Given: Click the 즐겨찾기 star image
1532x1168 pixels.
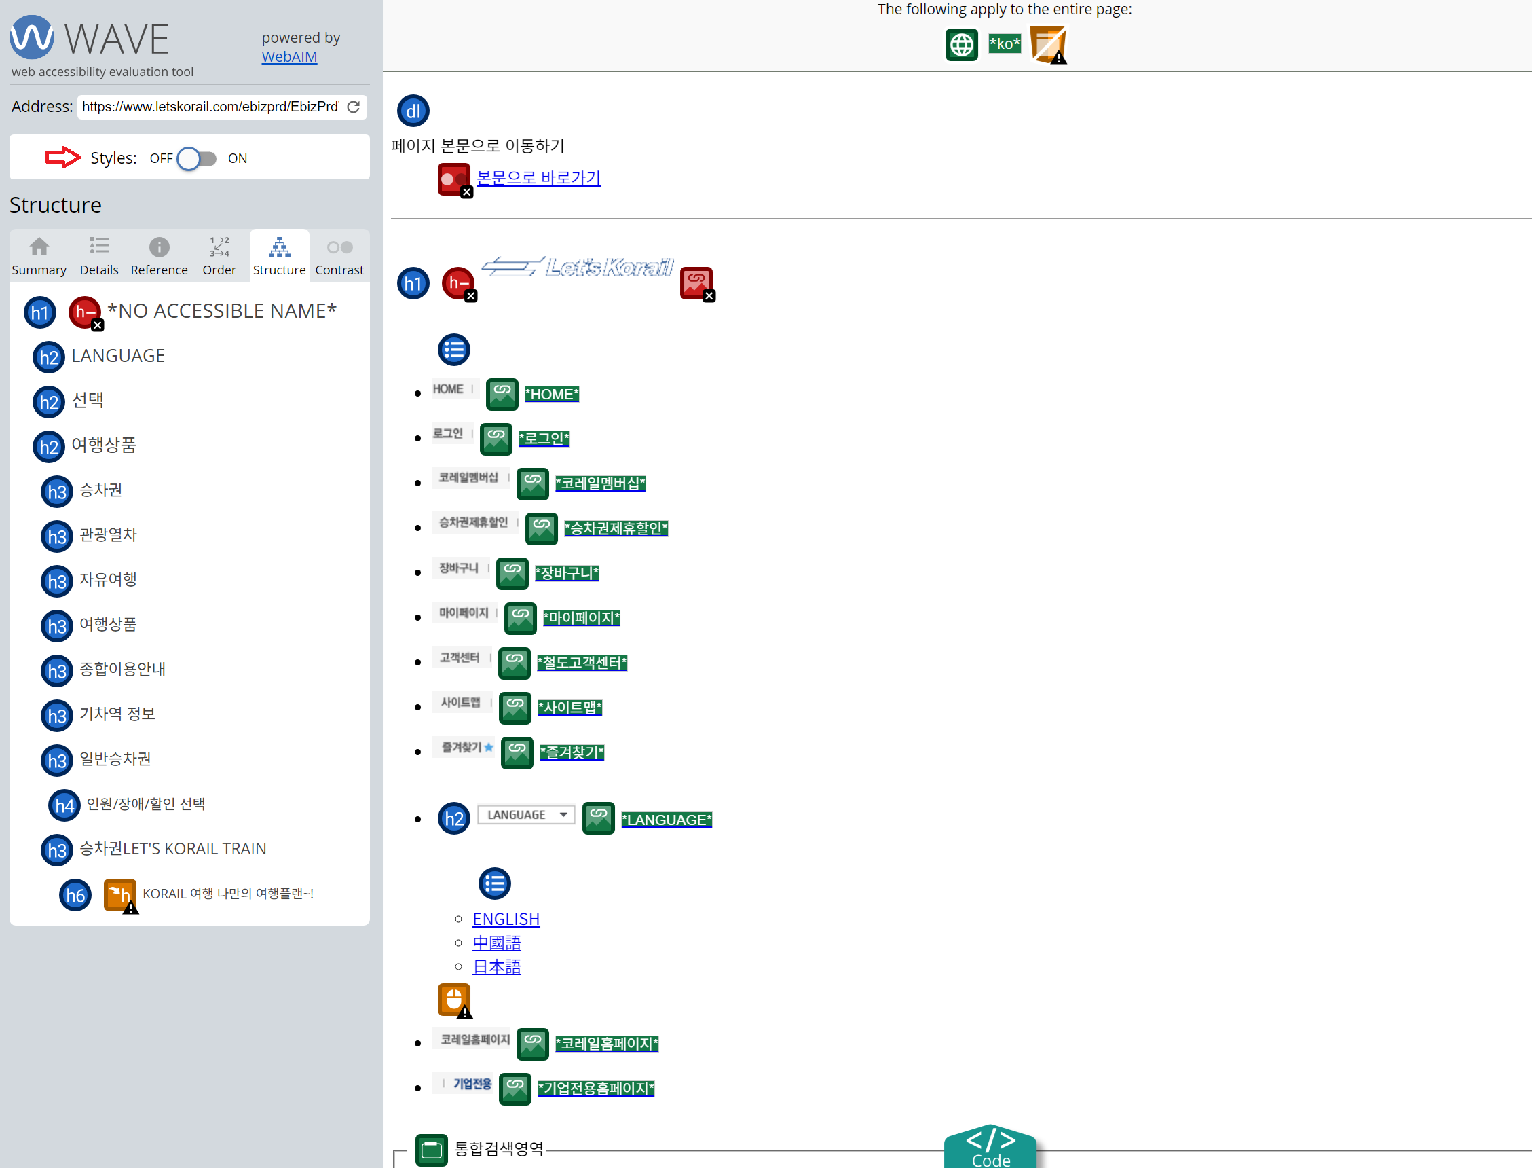Looking at the screenshot, I should (463, 748).
